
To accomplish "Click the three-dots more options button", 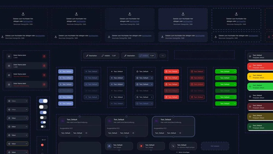I will [x=163, y=56].
